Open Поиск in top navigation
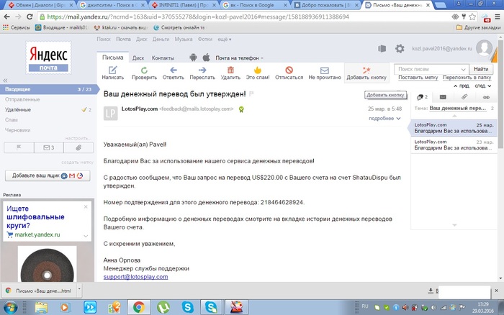The width and height of the screenshot is (504, 315). 104,39
